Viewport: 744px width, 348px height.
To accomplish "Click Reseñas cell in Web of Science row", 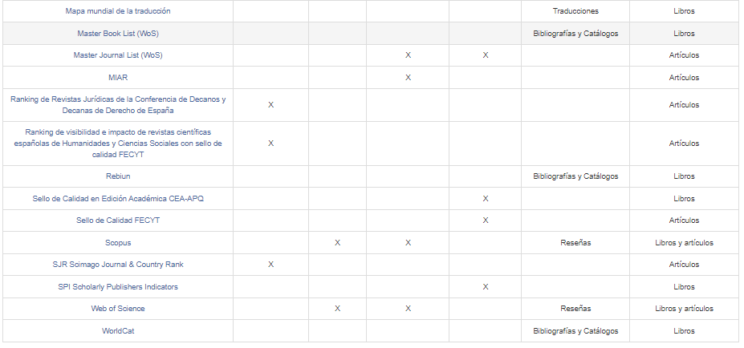I will (575, 309).
